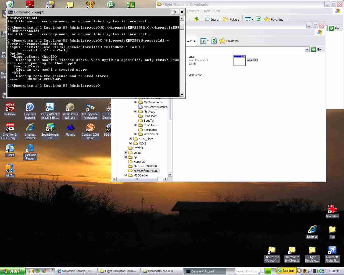The width and height of the screenshot is (344, 275).
Task: Open the address bar dropdown arrow
Action: click(x=307, y=49)
